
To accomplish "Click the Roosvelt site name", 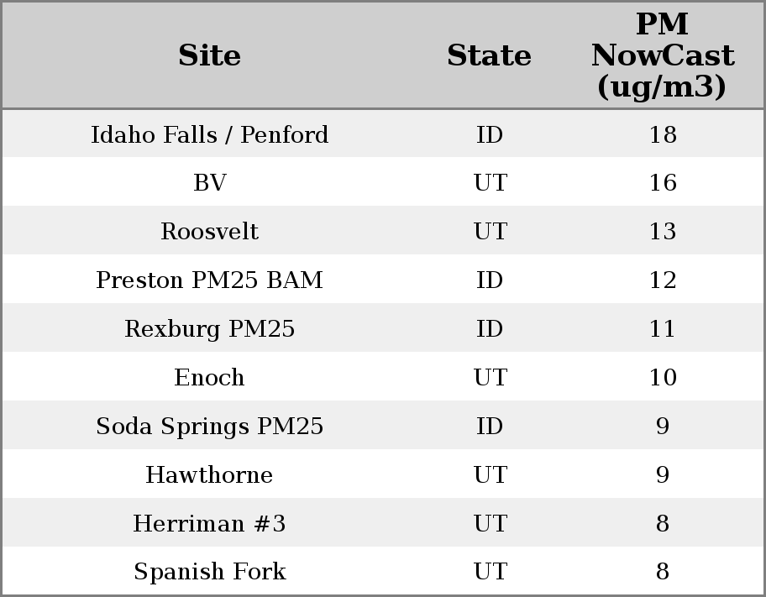I will click(209, 232).
